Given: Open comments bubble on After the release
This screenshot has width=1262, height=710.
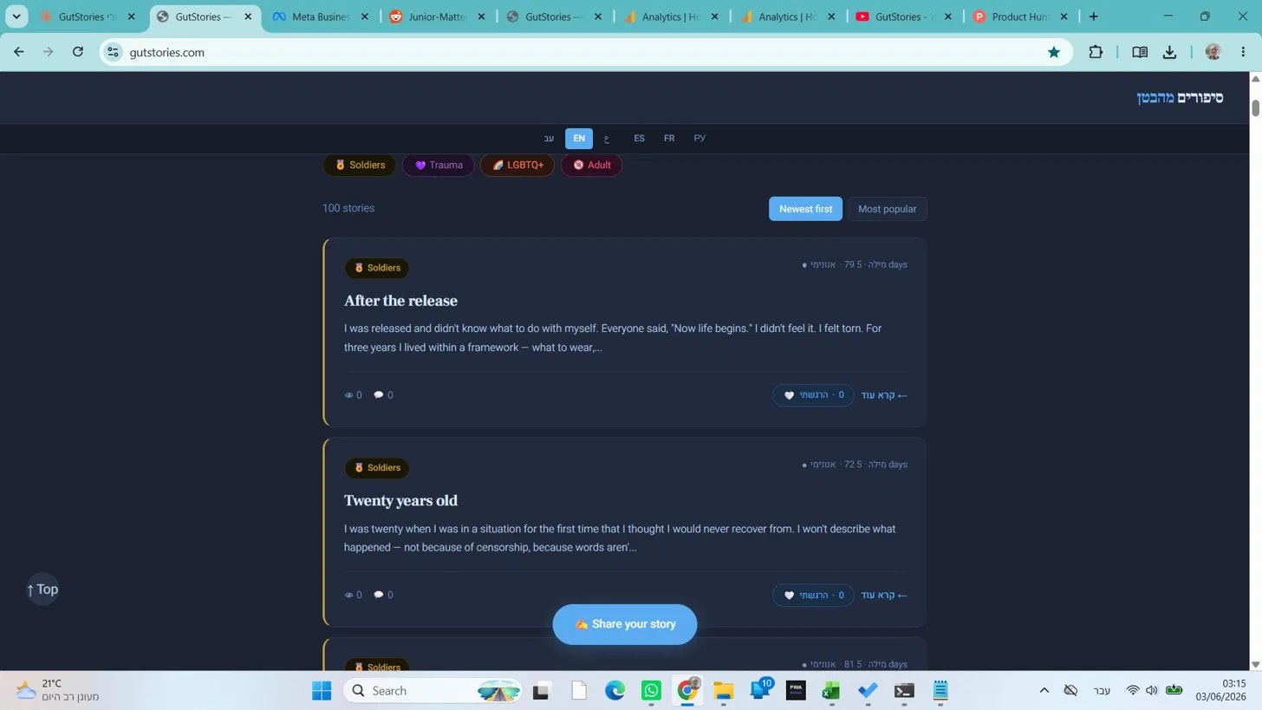Looking at the screenshot, I should [378, 395].
